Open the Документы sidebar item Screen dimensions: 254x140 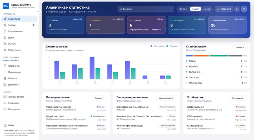pyautogui.click(x=19, y=85)
